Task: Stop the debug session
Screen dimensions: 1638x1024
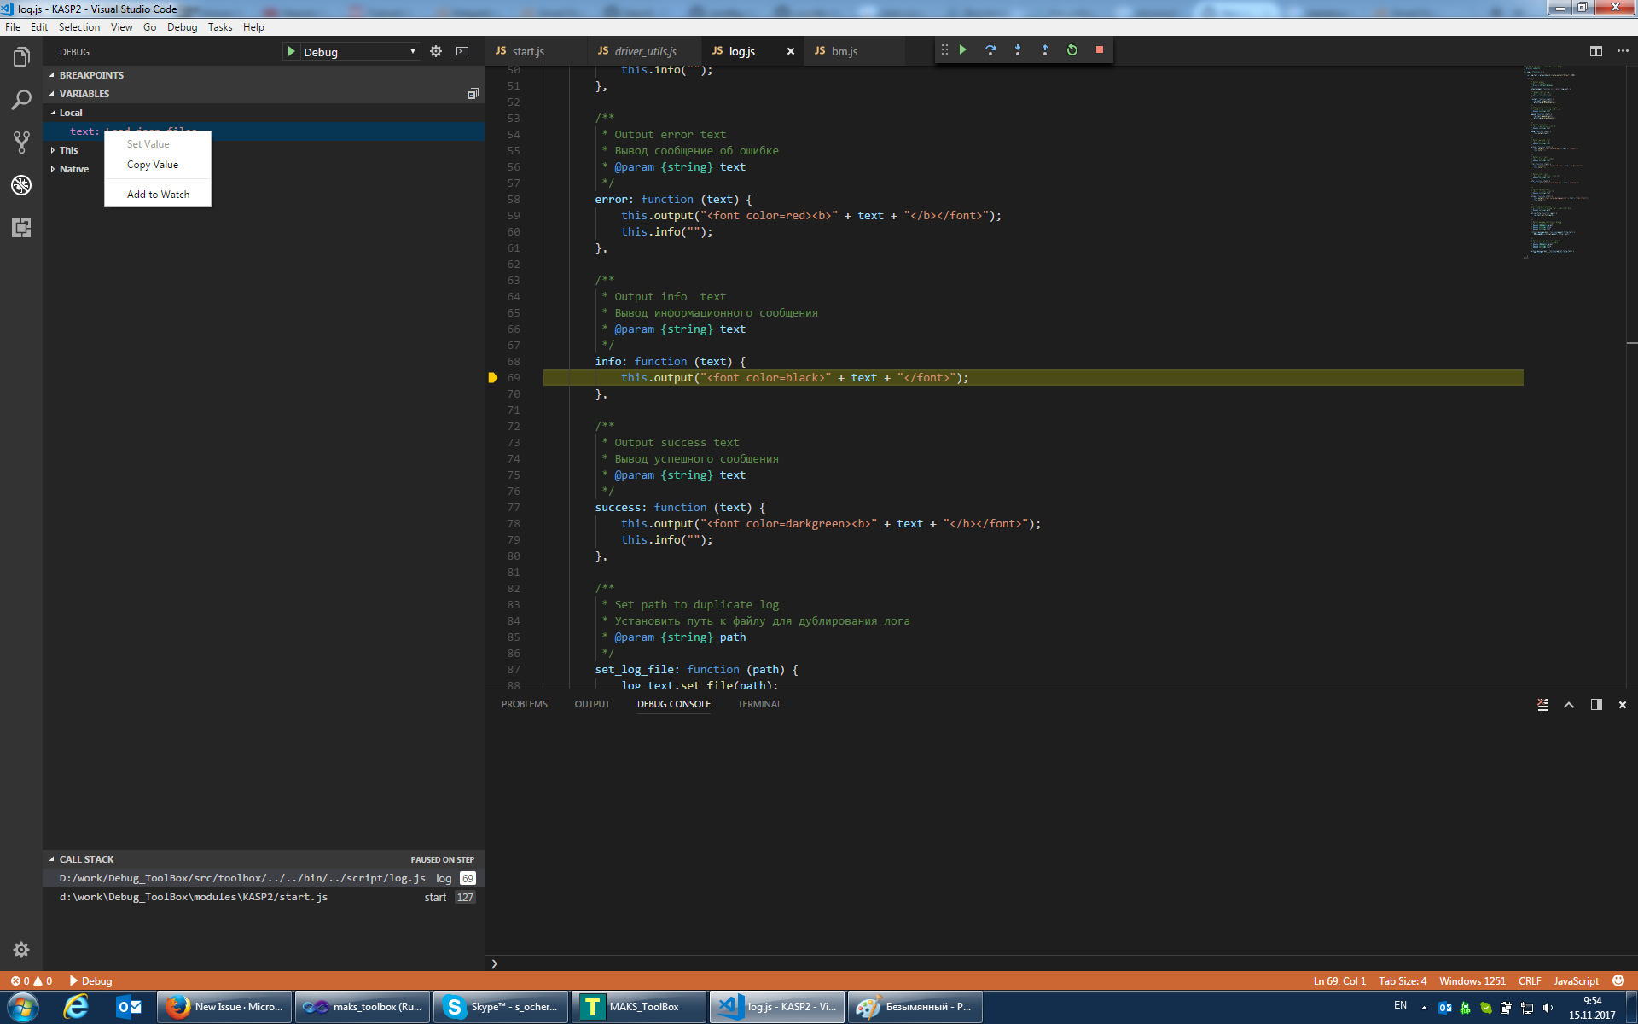Action: coord(1099,50)
